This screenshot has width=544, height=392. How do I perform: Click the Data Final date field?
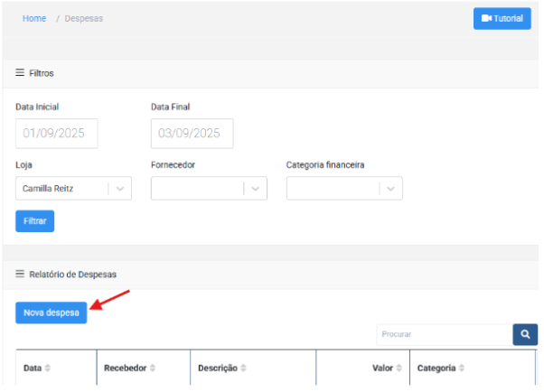point(192,134)
